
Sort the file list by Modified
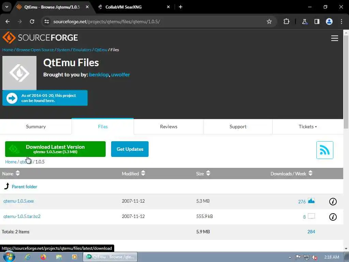coord(133,173)
